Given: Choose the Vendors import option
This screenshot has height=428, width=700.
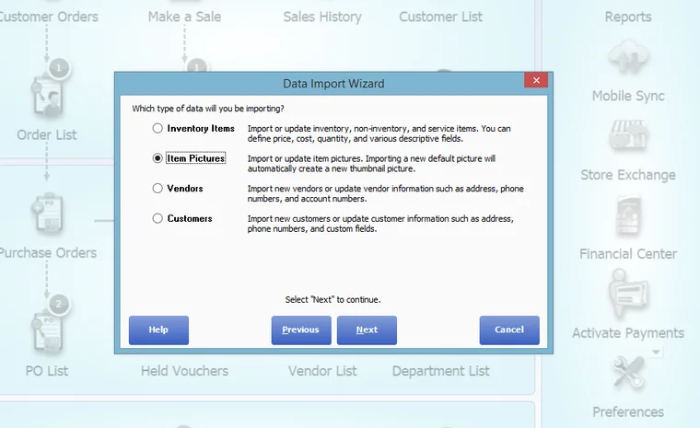Looking at the screenshot, I should (x=157, y=189).
